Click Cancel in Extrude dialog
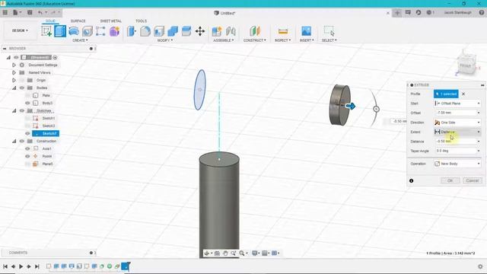This screenshot has height=274, width=487. pos(472,180)
